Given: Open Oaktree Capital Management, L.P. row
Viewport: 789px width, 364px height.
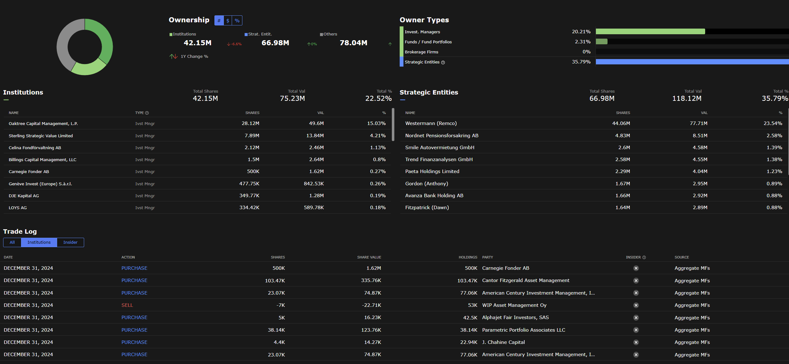Looking at the screenshot, I should point(43,124).
